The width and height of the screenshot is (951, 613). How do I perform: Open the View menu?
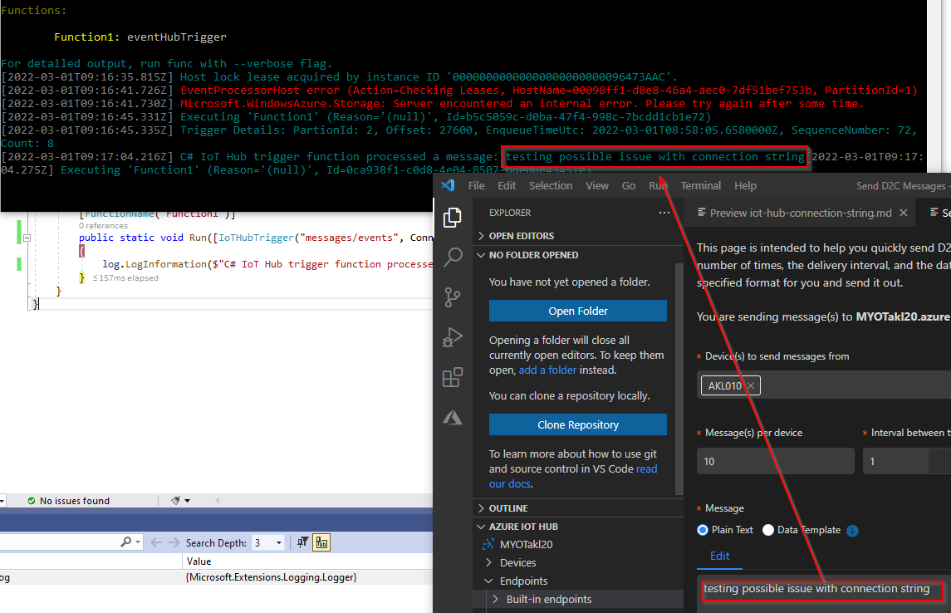[x=597, y=185]
